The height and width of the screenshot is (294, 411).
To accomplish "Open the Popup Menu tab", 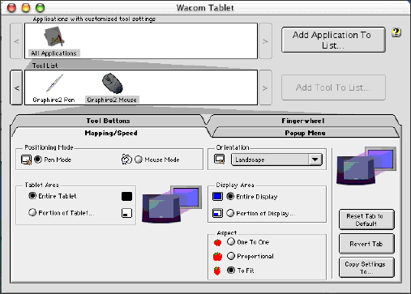I will (x=305, y=133).
